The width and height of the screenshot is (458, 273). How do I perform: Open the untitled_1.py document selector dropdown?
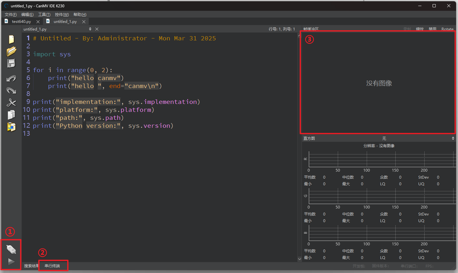[90, 29]
